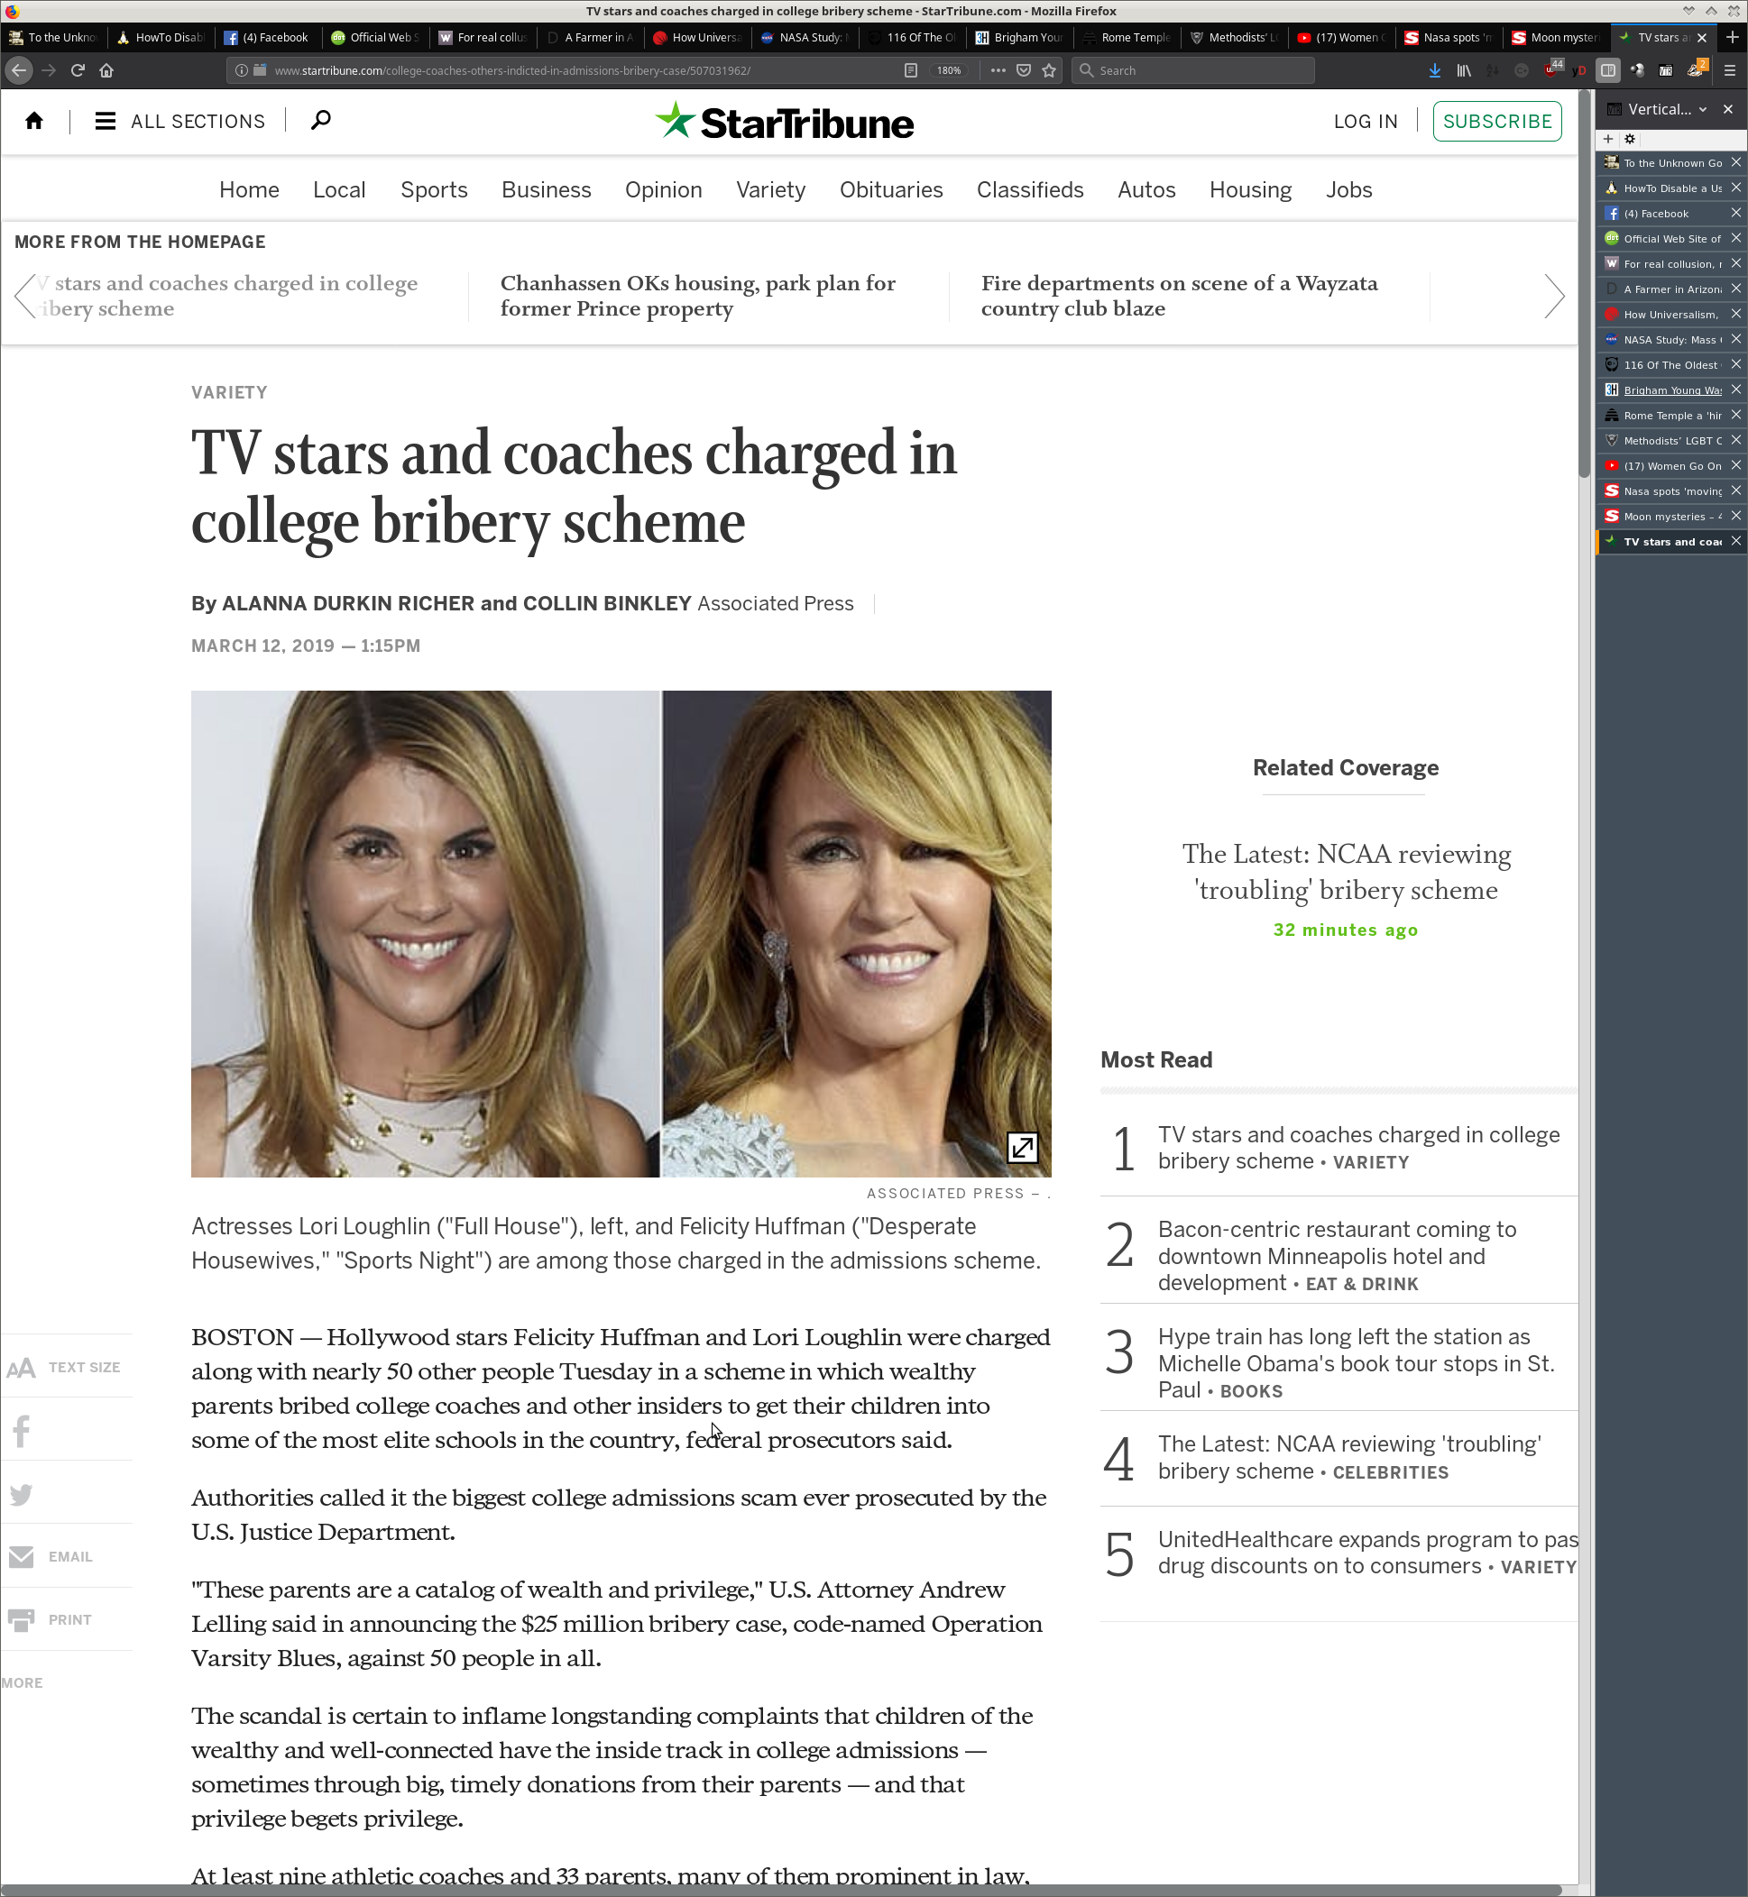Image resolution: width=1748 pixels, height=1897 pixels.
Task: Switch to the Moon mysteries tab
Action: click(x=1556, y=38)
